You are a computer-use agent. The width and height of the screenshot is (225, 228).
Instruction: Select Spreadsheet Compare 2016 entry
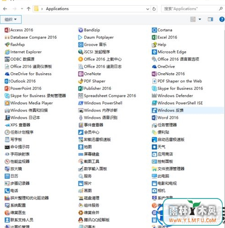click(107, 96)
